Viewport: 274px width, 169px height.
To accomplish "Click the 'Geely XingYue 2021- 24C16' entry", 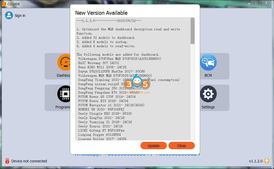I will click(x=101, y=118).
